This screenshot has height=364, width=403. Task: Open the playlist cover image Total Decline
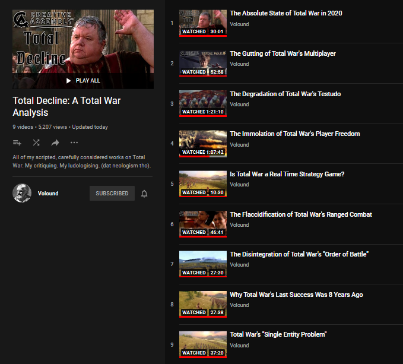pos(83,49)
